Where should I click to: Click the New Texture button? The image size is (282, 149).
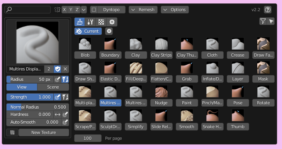click(x=44, y=132)
